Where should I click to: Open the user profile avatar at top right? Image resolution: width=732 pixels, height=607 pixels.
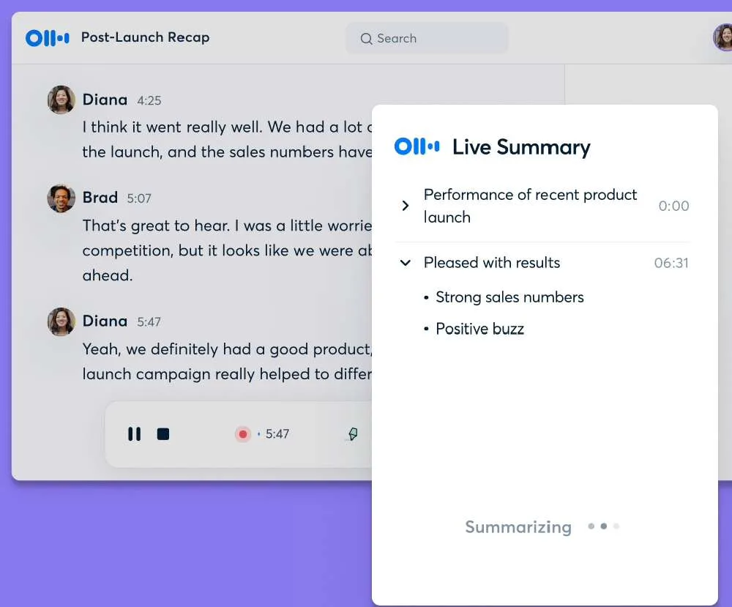723,37
